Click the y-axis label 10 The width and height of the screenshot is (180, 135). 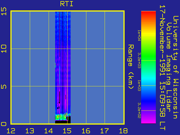coord(4,49)
